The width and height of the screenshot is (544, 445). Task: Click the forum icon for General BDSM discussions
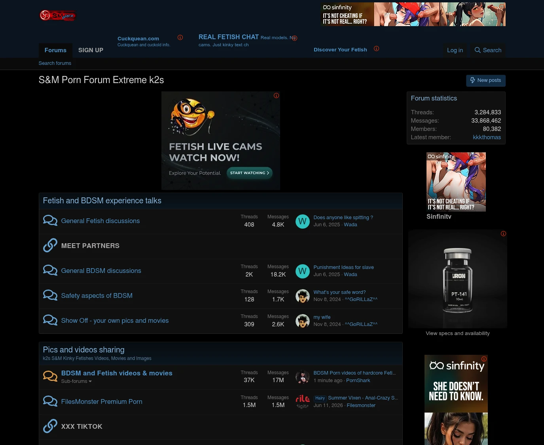[x=50, y=271]
